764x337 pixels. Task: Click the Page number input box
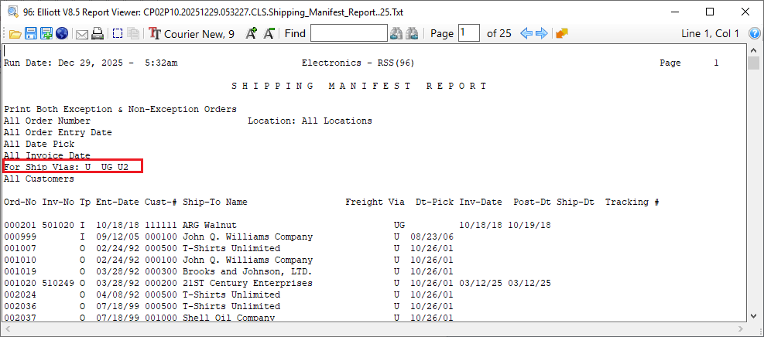click(x=468, y=33)
